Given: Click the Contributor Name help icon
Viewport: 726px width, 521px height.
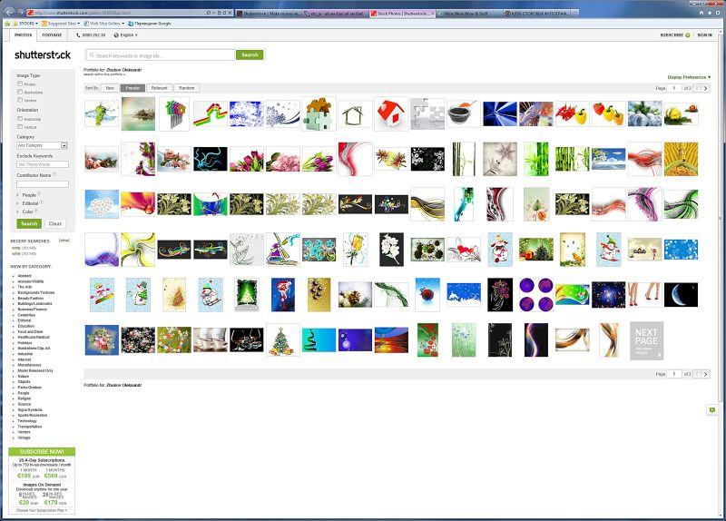Looking at the screenshot, I should [x=54, y=174].
